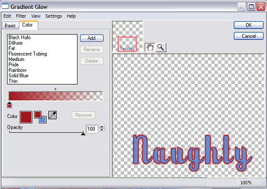
Task: Click the 100% zoom status indicator
Action: point(246,183)
